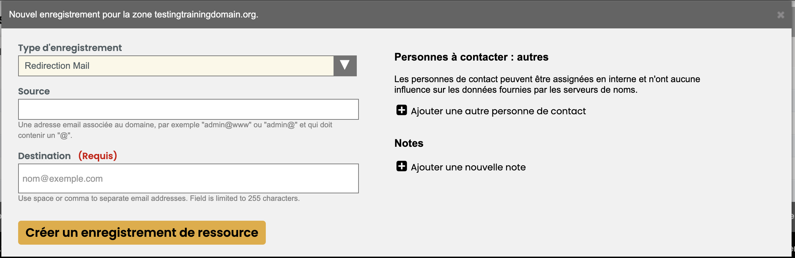Click the Destination email input field
The image size is (795, 258).
pos(188,179)
